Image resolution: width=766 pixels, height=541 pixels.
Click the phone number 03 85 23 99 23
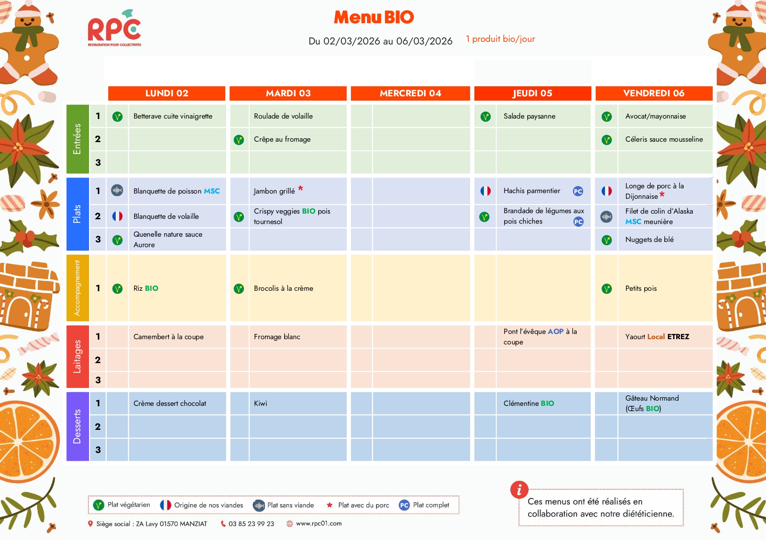click(251, 524)
